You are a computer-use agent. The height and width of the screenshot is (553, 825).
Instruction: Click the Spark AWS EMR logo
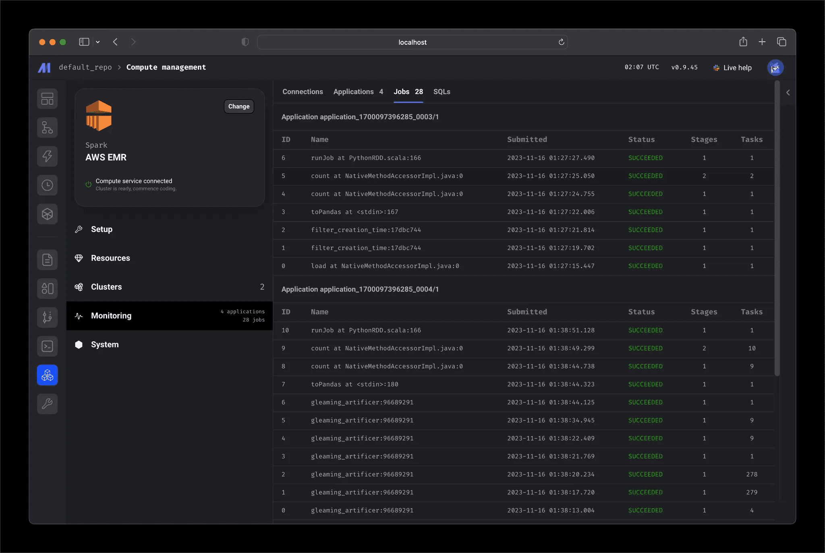tap(99, 116)
